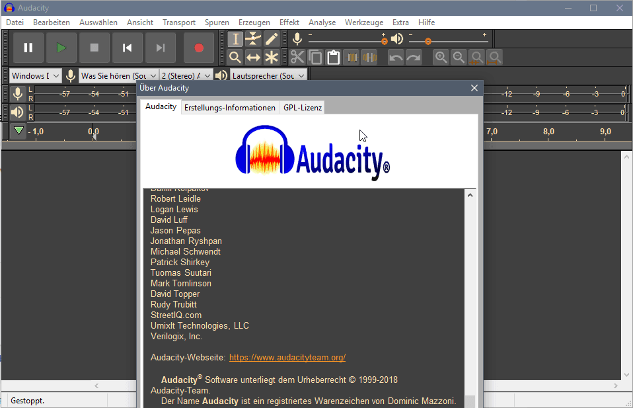Image resolution: width=633 pixels, height=408 pixels.
Task: Select the Draw pencil tool
Action: click(x=272, y=39)
